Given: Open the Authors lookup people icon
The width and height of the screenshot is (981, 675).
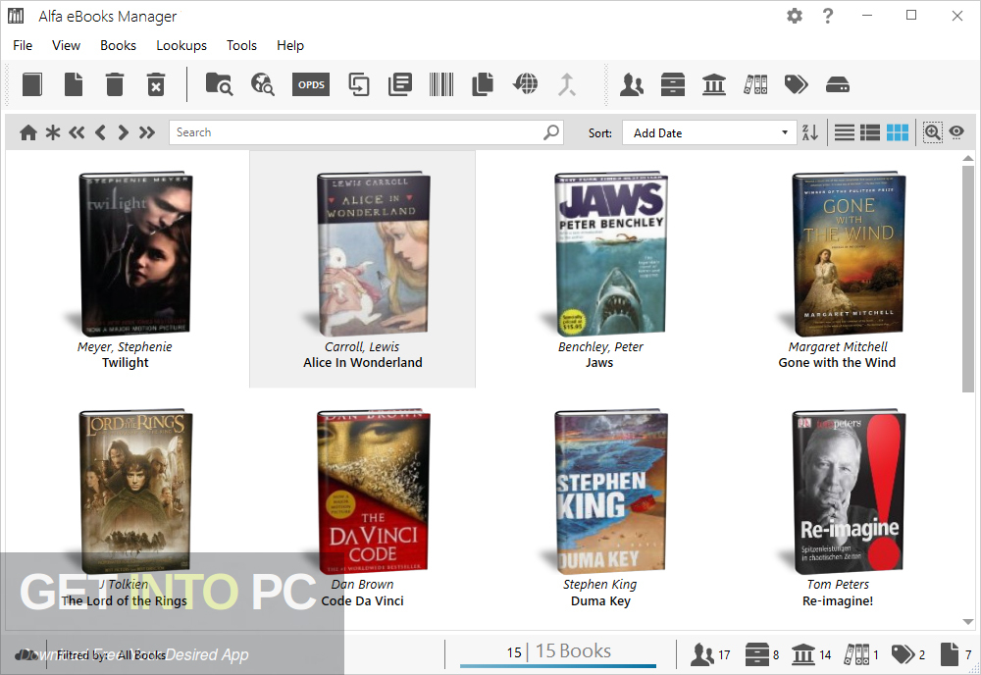Looking at the screenshot, I should (631, 84).
